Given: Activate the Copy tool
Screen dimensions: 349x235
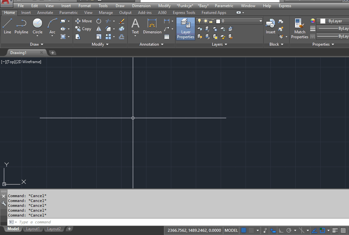Looking at the screenshot, I should pyautogui.click(x=83, y=28).
